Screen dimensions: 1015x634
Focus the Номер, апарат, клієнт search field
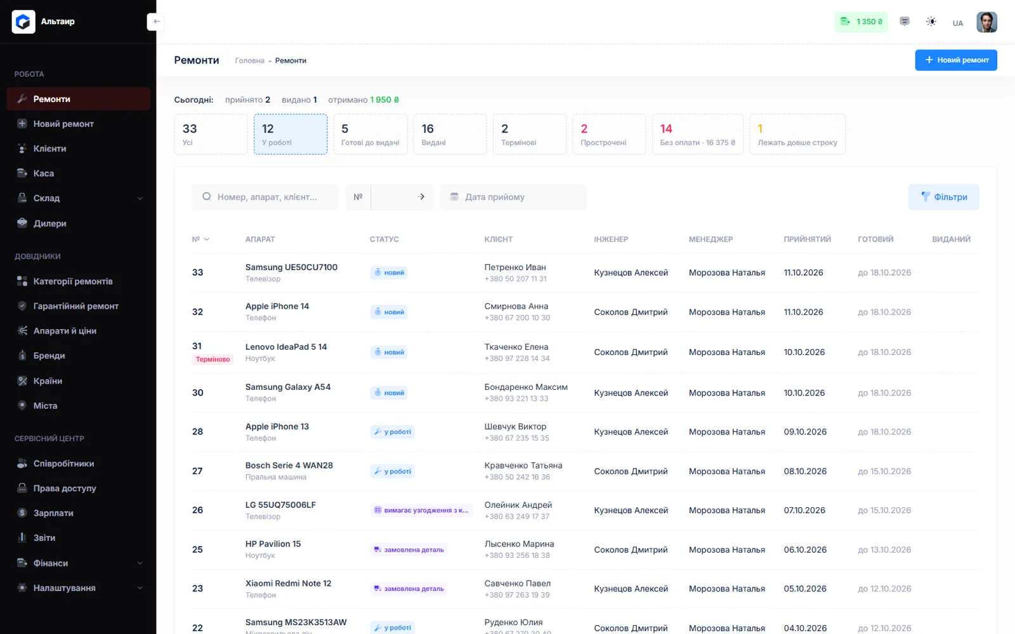[265, 197]
